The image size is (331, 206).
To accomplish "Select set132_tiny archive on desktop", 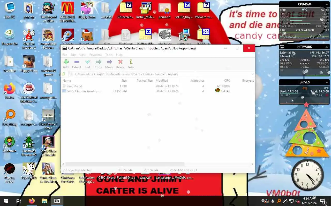I will [184, 11].
